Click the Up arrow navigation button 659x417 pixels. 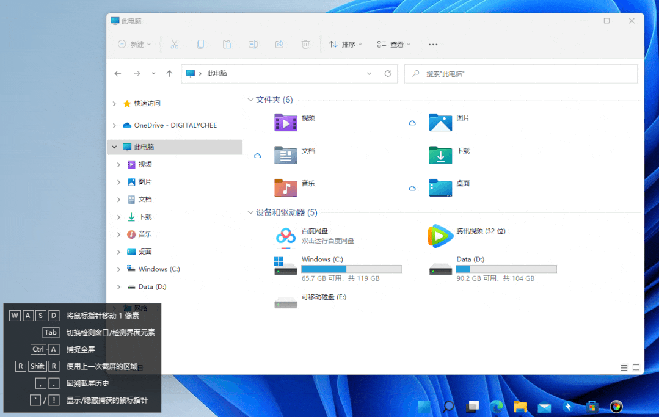tap(169, 73)
